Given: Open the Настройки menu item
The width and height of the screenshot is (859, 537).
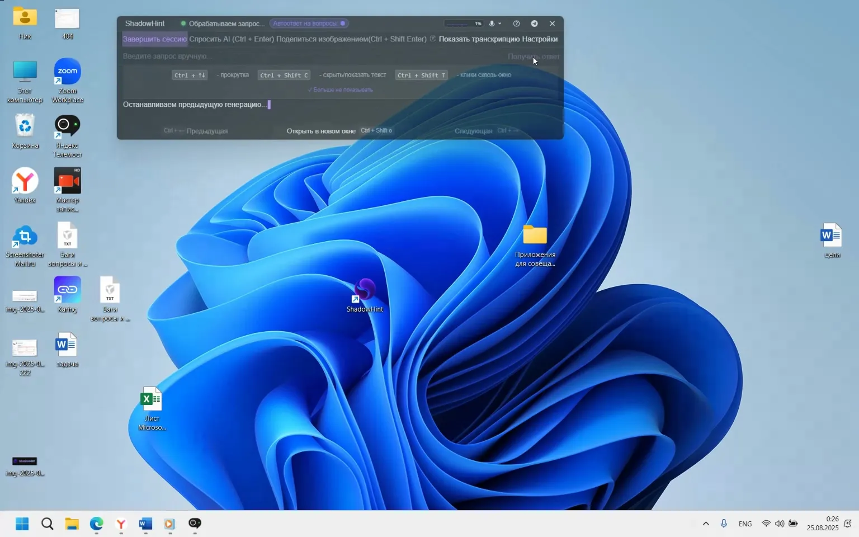Looking at the screenshot, I should tap(540, 39).
